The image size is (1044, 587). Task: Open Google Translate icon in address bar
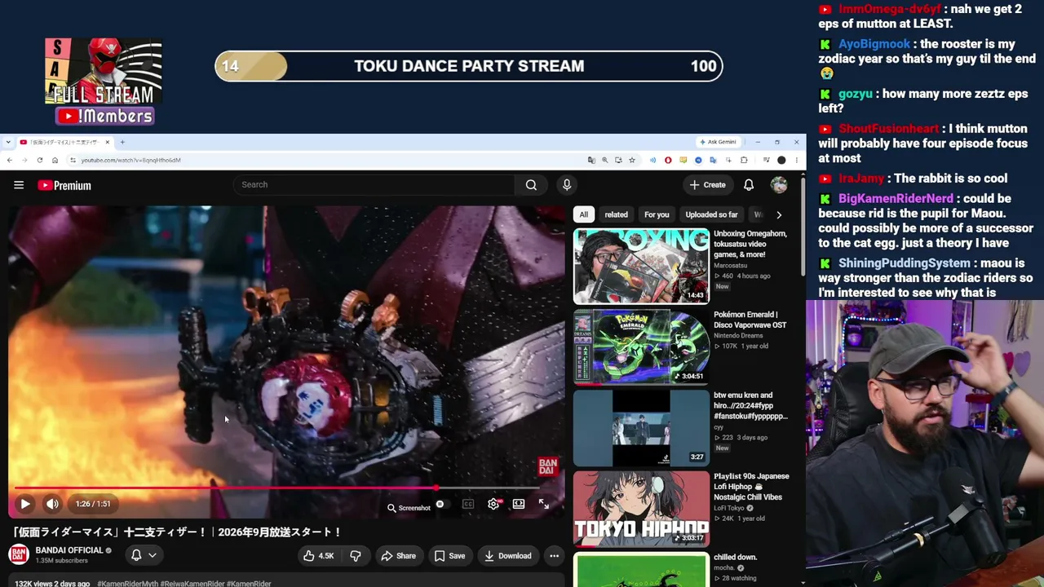[591, 160]
